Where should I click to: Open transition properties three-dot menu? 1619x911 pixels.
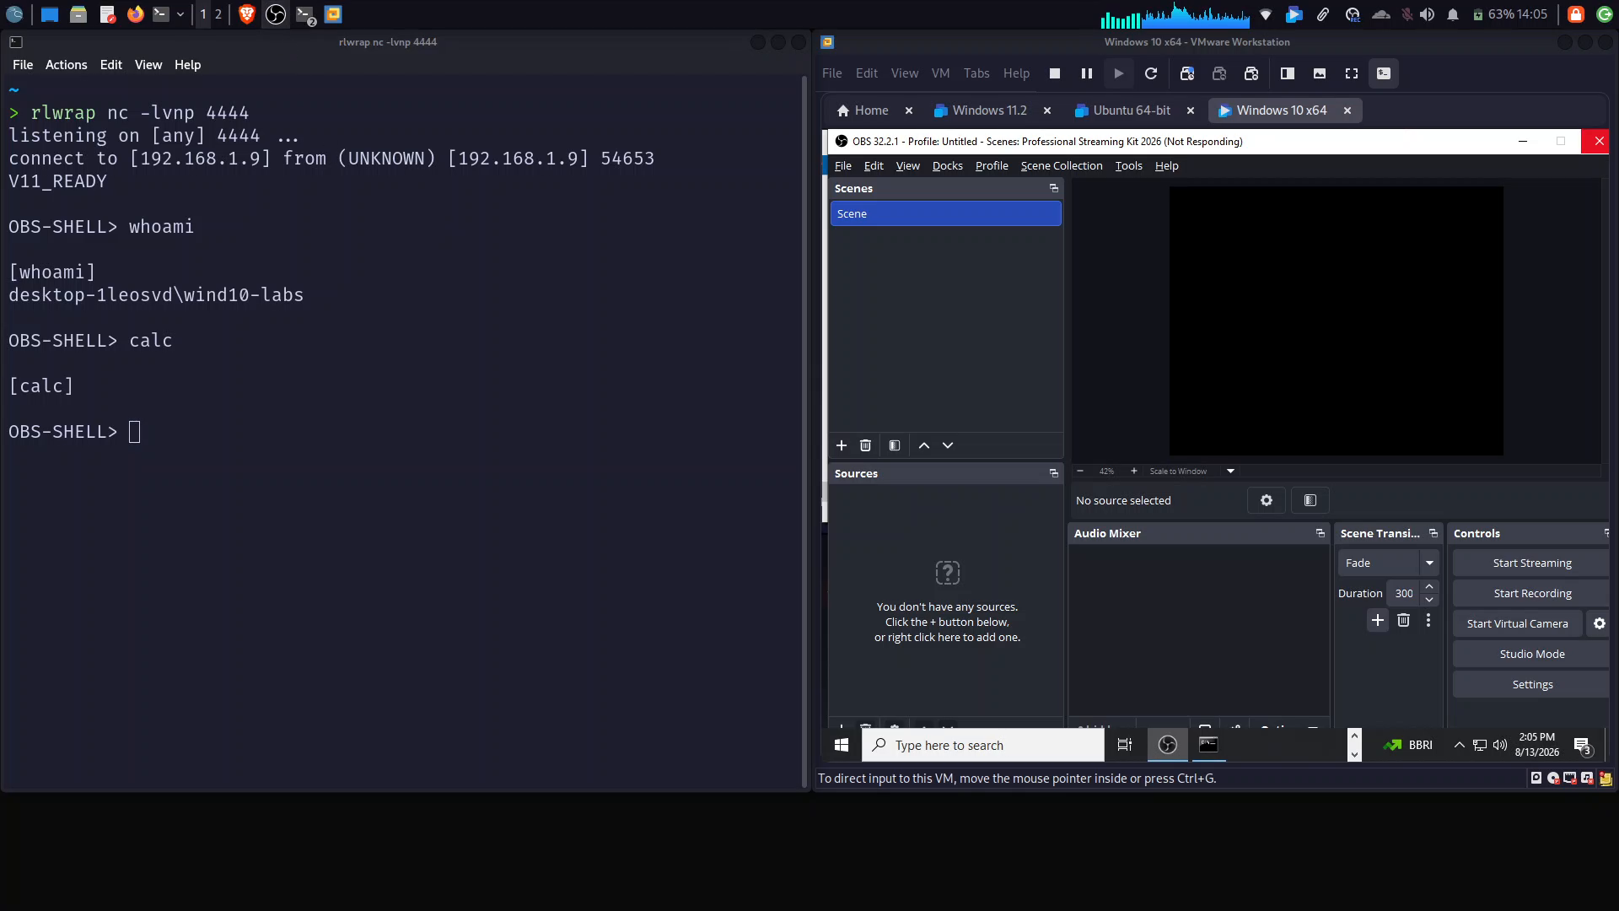pyautogui.click(x=1428, y=621)
